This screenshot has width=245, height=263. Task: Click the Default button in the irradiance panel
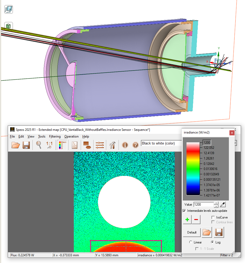click(192, 232)
